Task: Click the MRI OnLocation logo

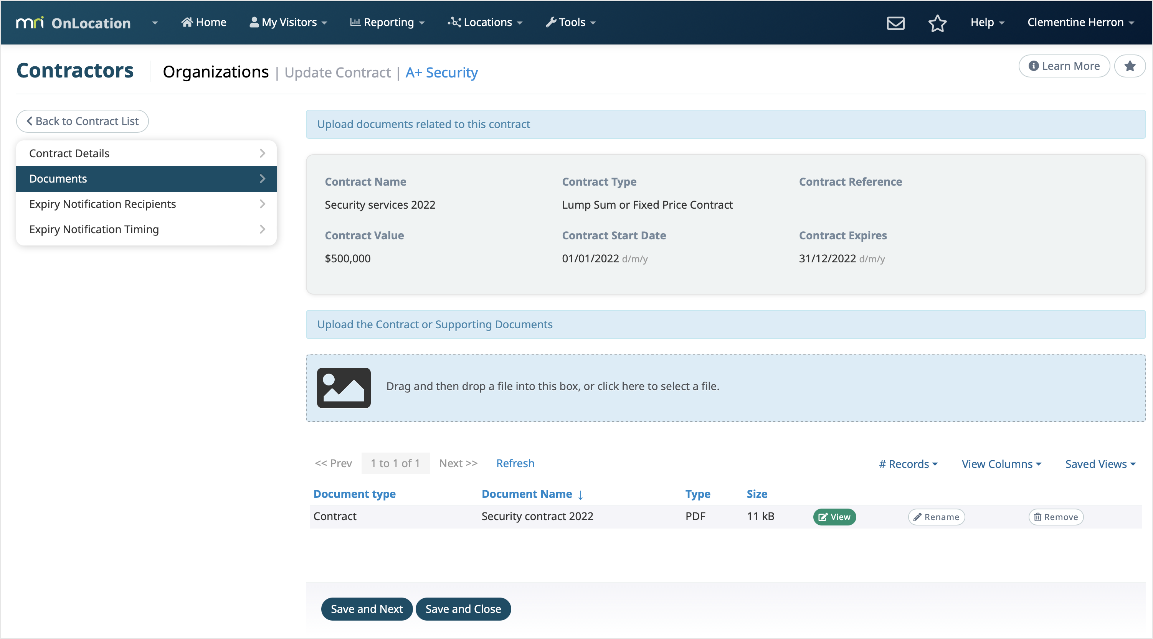Action: 73,23
